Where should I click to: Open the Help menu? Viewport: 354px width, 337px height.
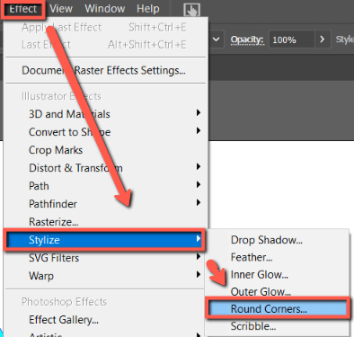148,9
